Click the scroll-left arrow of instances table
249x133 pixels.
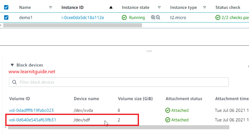(1, 25)
